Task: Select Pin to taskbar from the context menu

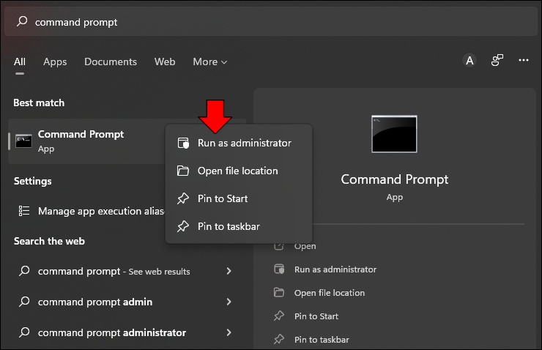Action: 229,226
